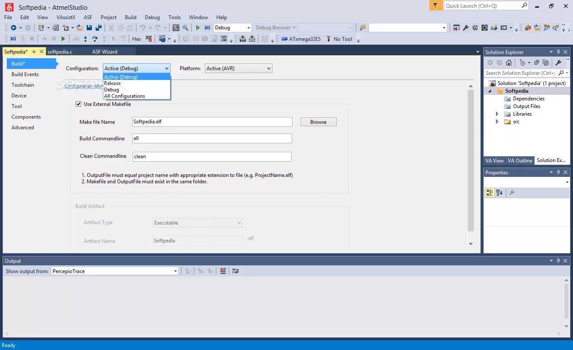
Task: Click the lightning bolt device programming icon
Action: [494, 28]
